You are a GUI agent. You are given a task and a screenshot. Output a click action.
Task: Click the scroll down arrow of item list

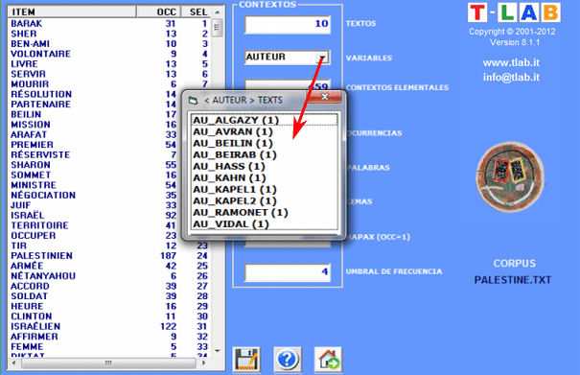point(218,350)
